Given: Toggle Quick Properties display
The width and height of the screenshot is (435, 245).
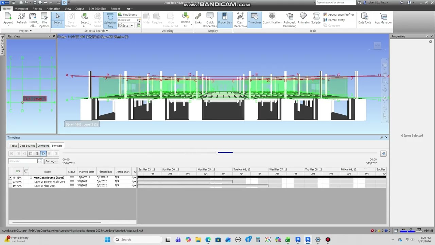Looking at the screenshot, I should (210, 20).
